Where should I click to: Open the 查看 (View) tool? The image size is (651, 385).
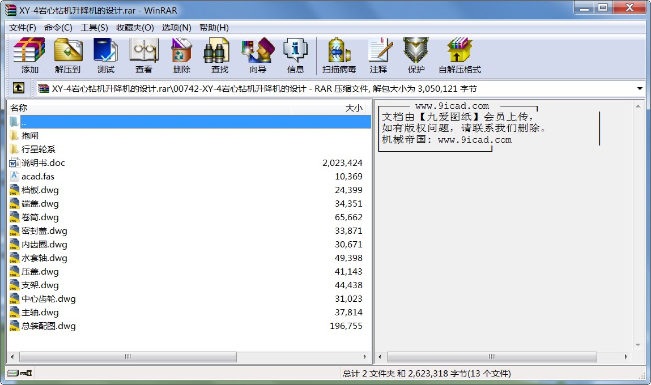(144, 56)
